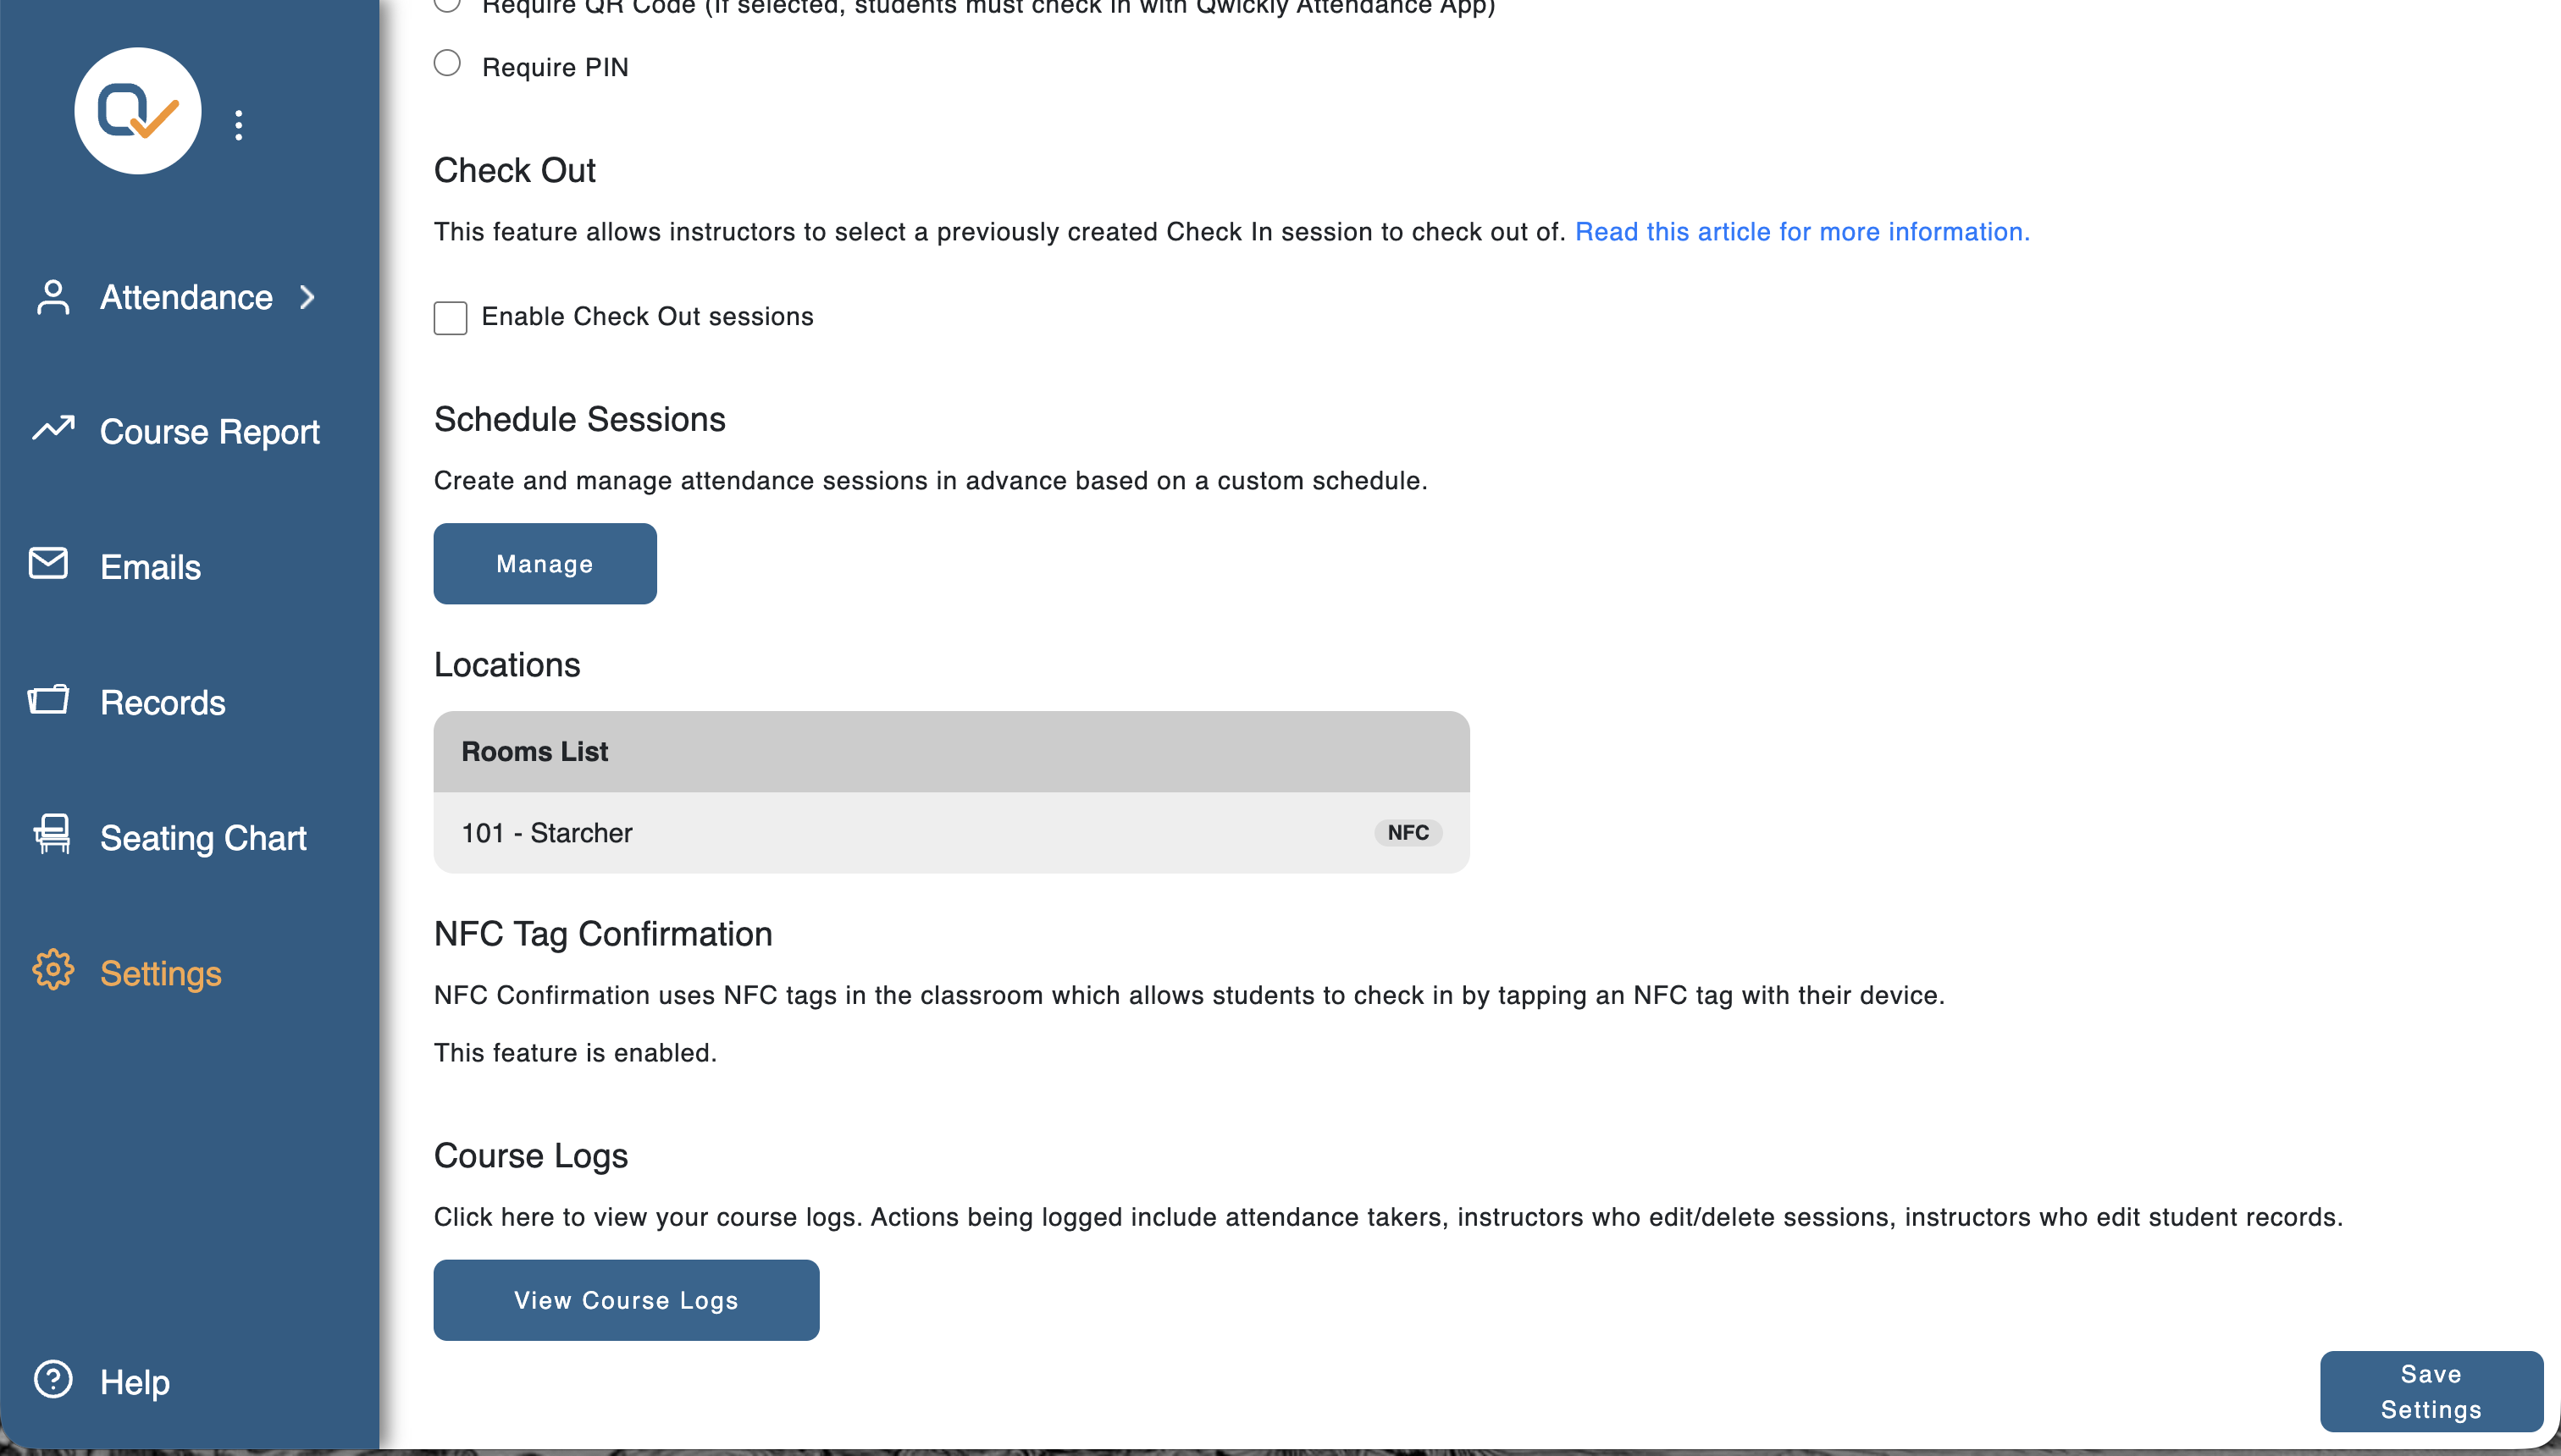
Task: Click the Emails envelope icon
Action: (49, 564)
